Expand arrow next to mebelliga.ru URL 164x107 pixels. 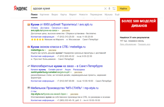(x=45, y=50)
